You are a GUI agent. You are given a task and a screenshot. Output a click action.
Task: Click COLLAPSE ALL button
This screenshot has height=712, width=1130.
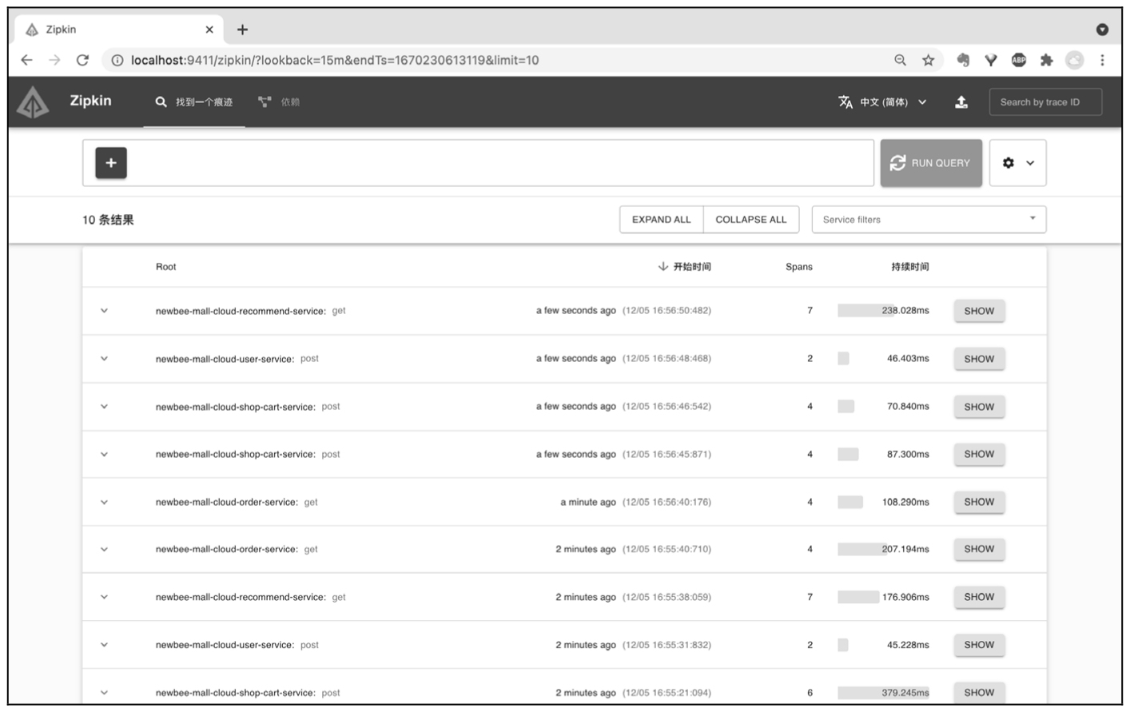(751, 220)
